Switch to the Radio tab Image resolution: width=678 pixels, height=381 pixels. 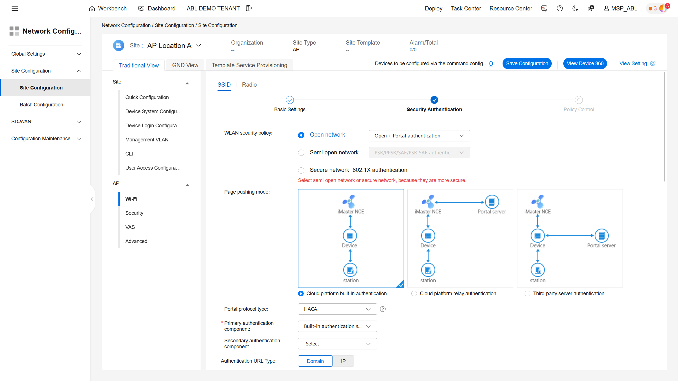click(x=249, y=85)
